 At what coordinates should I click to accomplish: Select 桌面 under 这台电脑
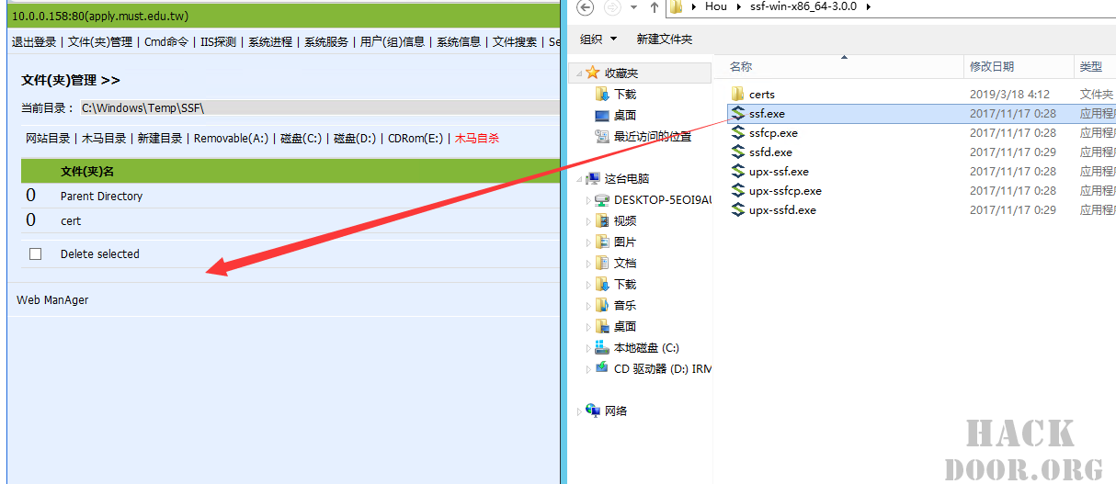click(625, 327)
